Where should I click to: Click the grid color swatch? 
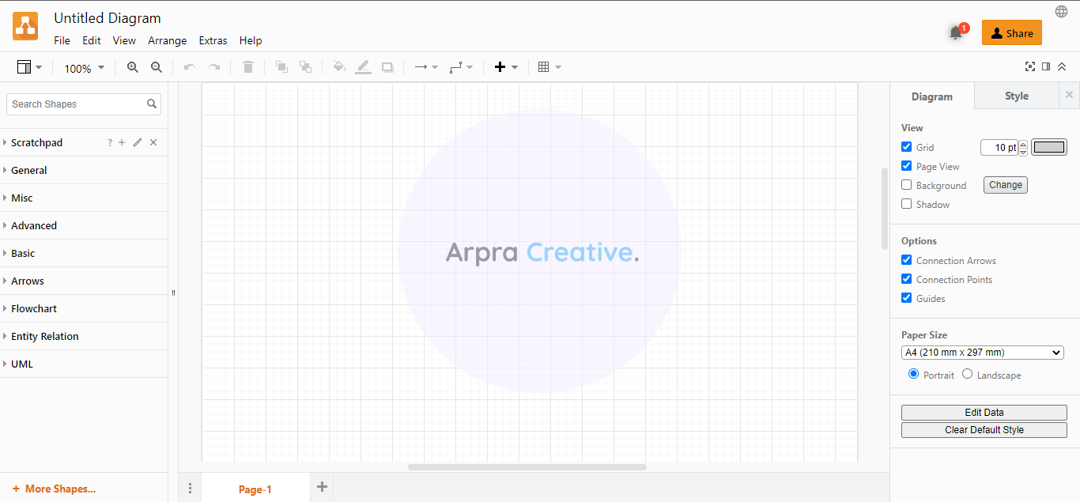tap(1049, 147)
